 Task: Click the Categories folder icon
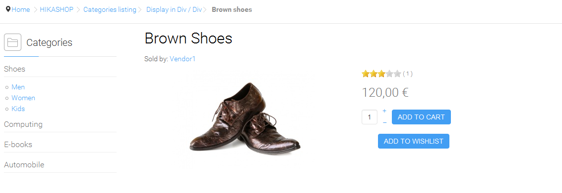click(12, 42)
